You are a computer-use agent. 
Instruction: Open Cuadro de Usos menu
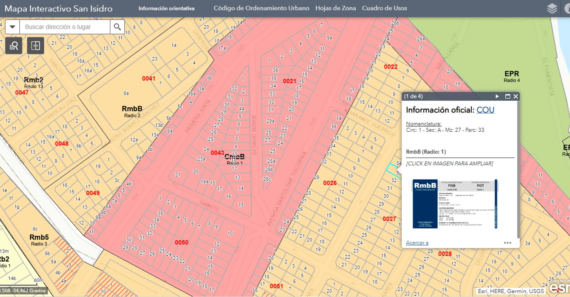pos(384,8)
